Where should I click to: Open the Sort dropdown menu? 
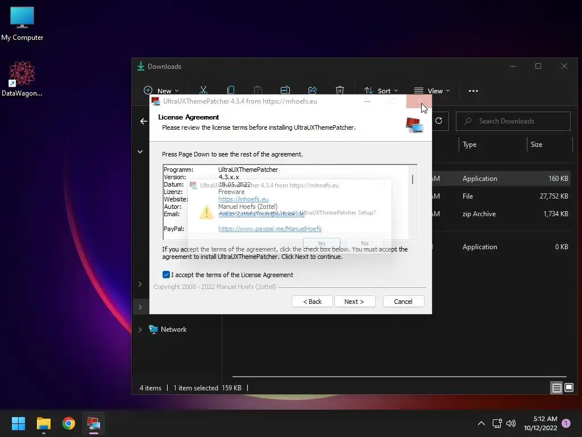coord(381,90)
